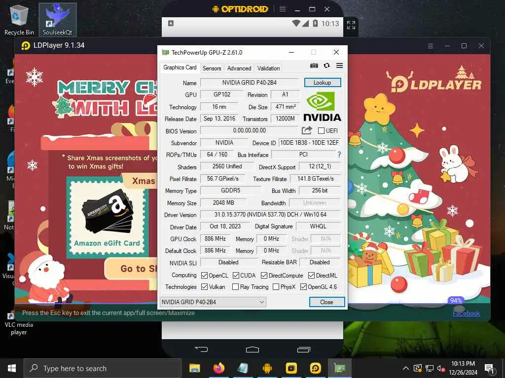Switch to the Advanced tab
The height and width of the screenshot is (378, 505).
point(239,68)
